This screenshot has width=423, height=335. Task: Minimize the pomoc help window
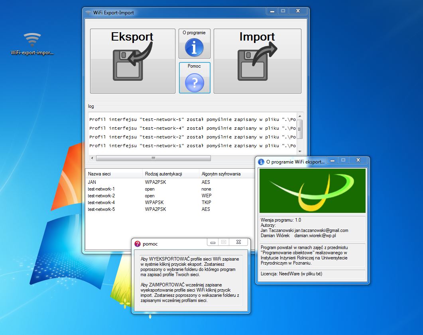point(213,242)
